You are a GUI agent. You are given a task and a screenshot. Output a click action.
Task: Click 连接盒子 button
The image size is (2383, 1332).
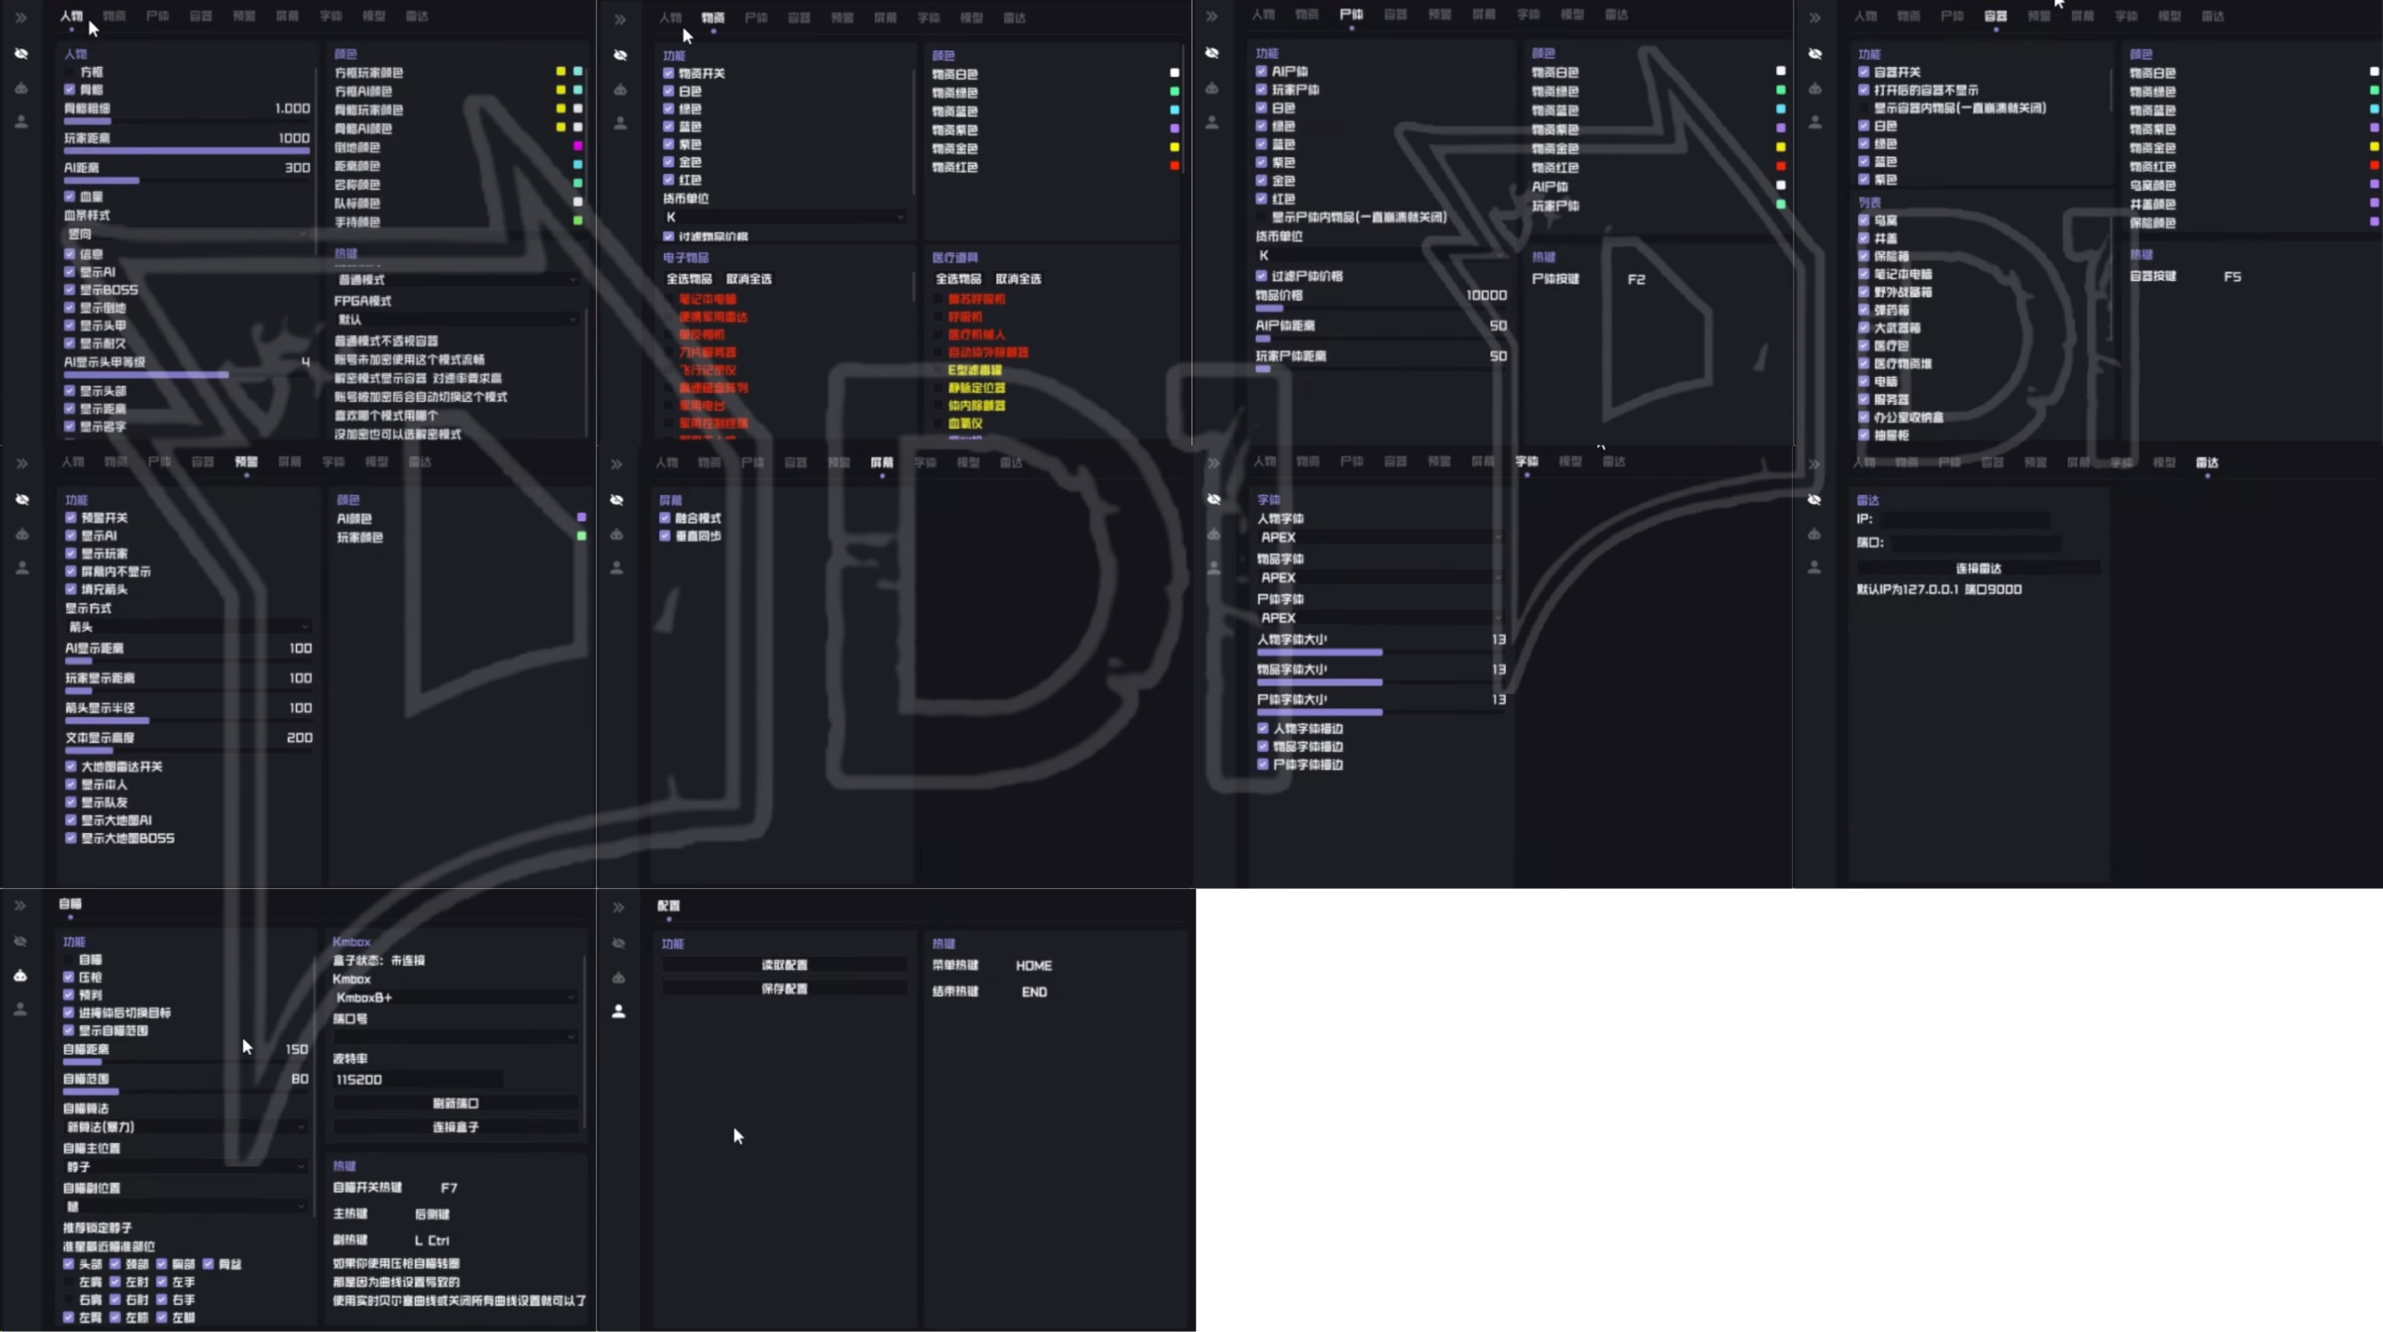point(455,1127)
